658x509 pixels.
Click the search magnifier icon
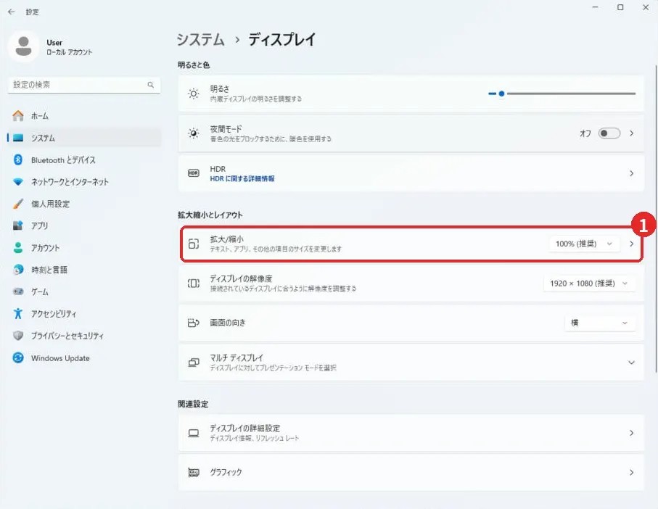click(x=151, y=85)
